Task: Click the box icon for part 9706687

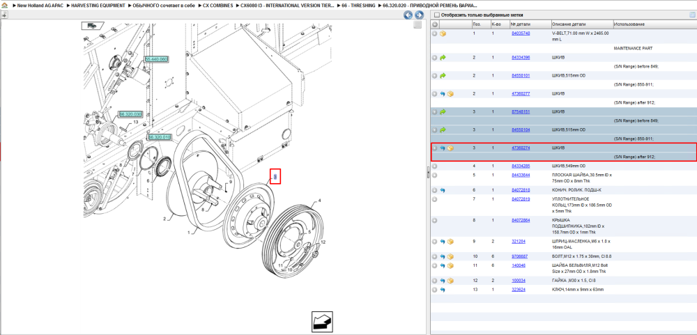Action: pyautogui.click(x=450, y=256)
